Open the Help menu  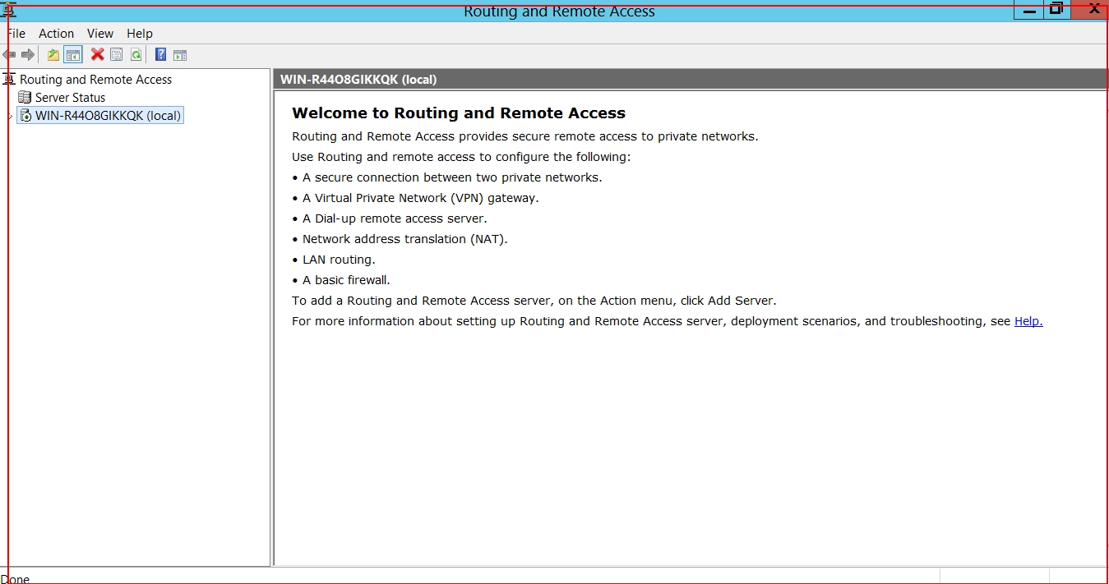[x=140, y=34]
